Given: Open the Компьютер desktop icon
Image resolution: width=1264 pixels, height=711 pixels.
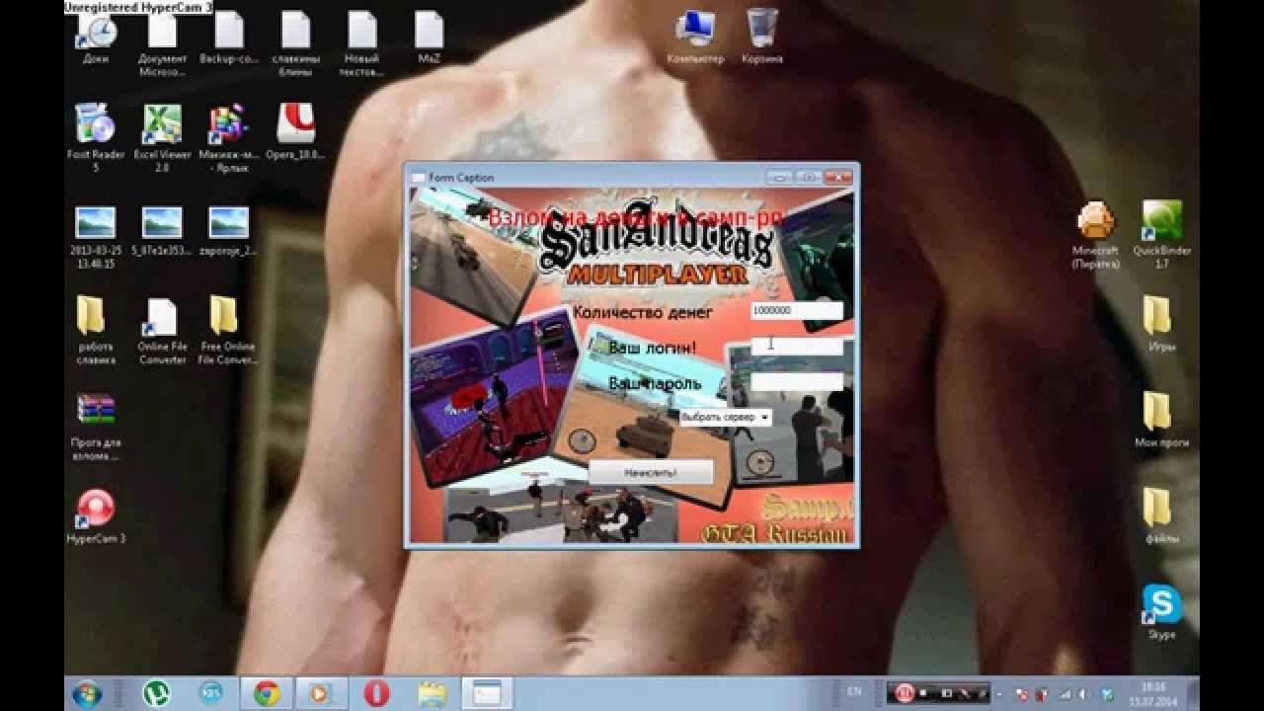Looking at the screenshot, I should pos(696,37).
